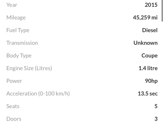The image size is (164, 123).
Task: Select the 90hp power value
Action: tap(151, 81)
